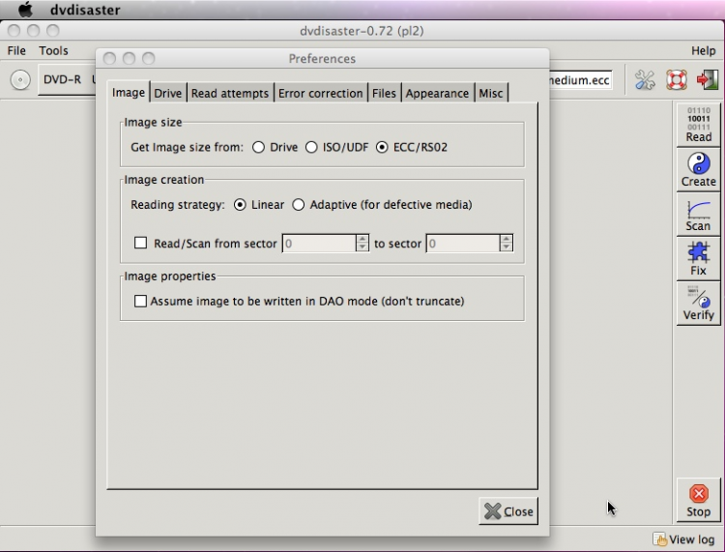
Task: Open the Read attempts tab
Action: [x=230, y=93]
